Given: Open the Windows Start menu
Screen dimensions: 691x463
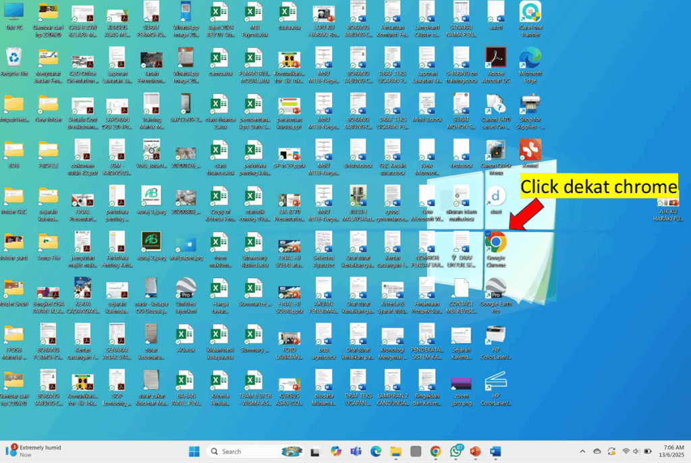Looking at the screenshot, I should (194, 451).
